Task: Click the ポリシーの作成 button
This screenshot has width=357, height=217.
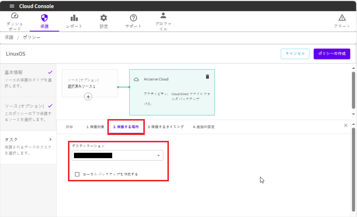Action: click(x=332, y=54)
